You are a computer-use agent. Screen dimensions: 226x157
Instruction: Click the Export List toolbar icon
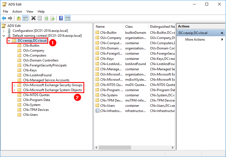(x=53, y=18)
